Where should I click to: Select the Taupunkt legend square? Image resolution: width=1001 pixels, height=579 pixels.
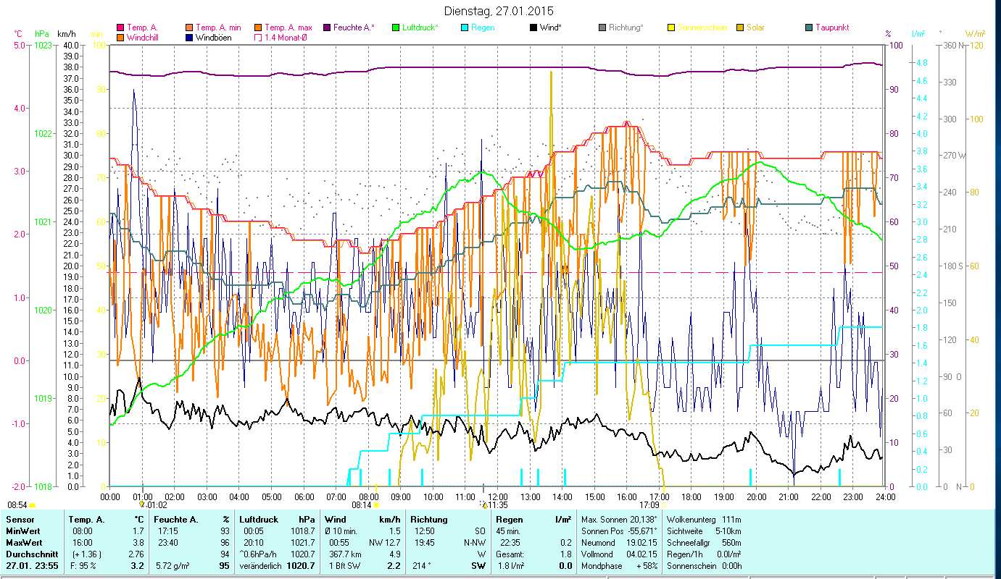(x=810, y=28)
